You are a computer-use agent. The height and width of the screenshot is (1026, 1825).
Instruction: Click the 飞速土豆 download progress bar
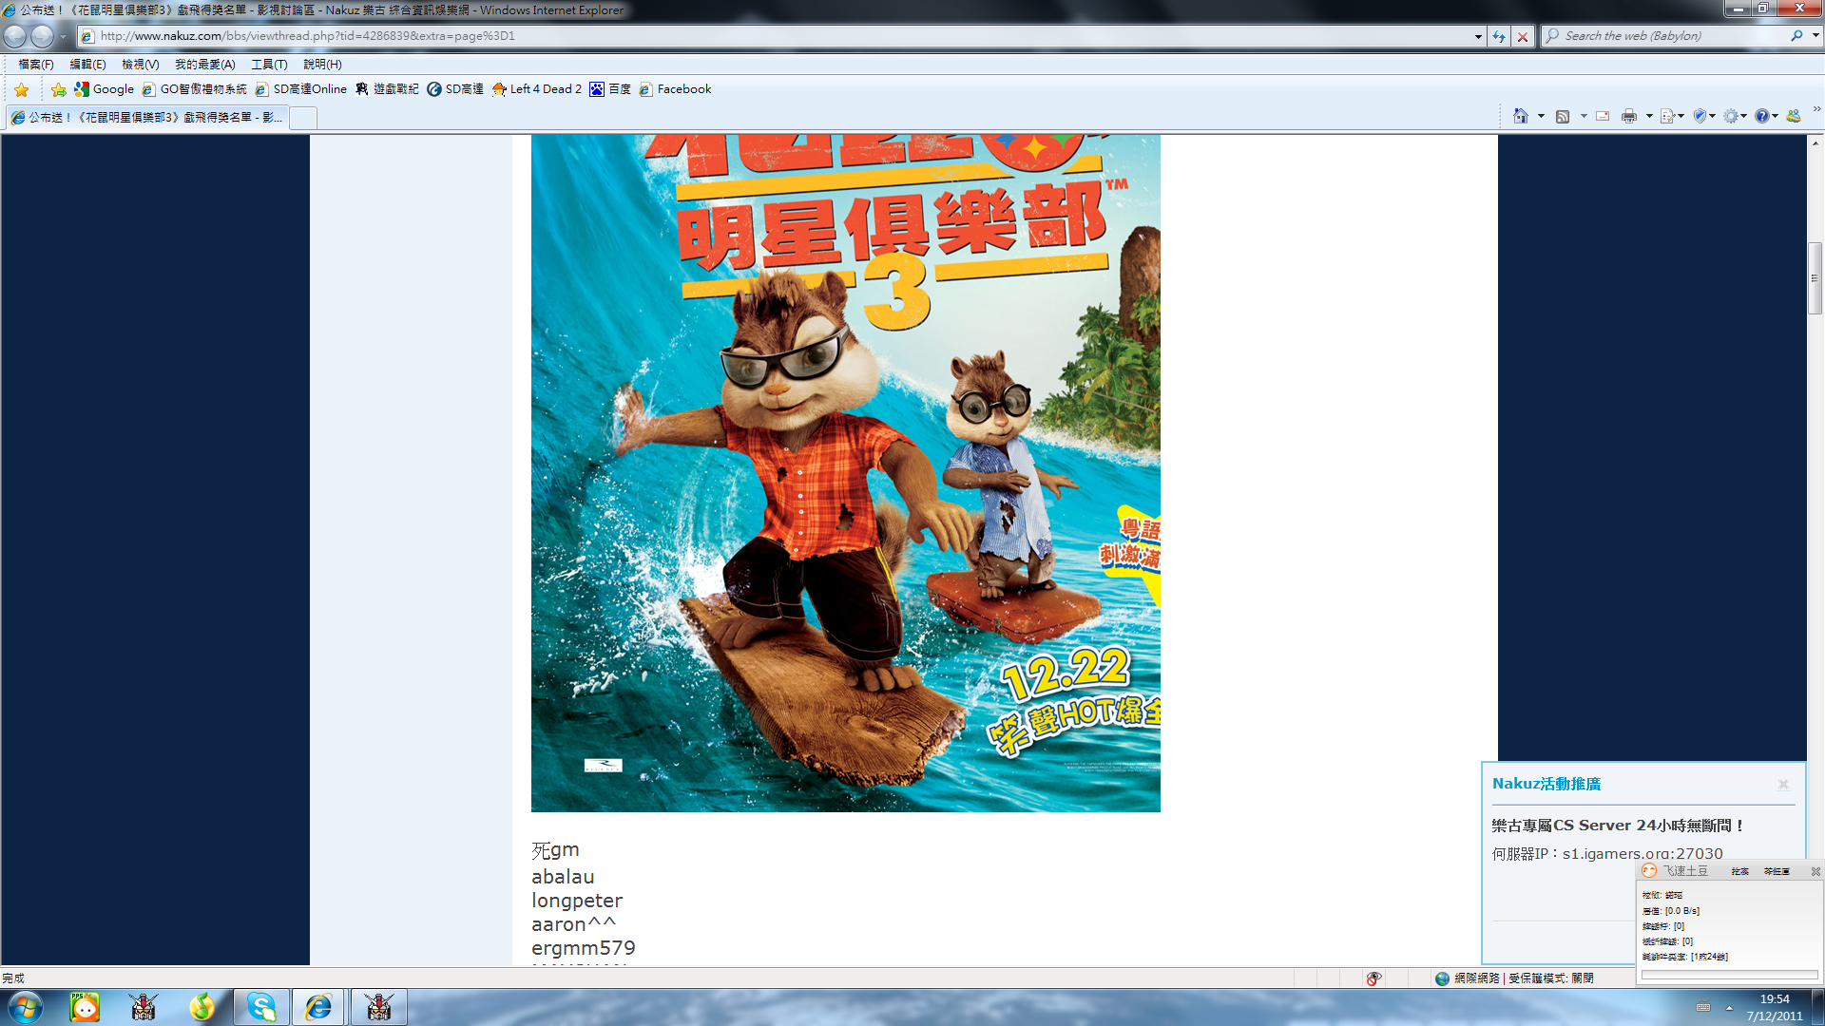1729,975
